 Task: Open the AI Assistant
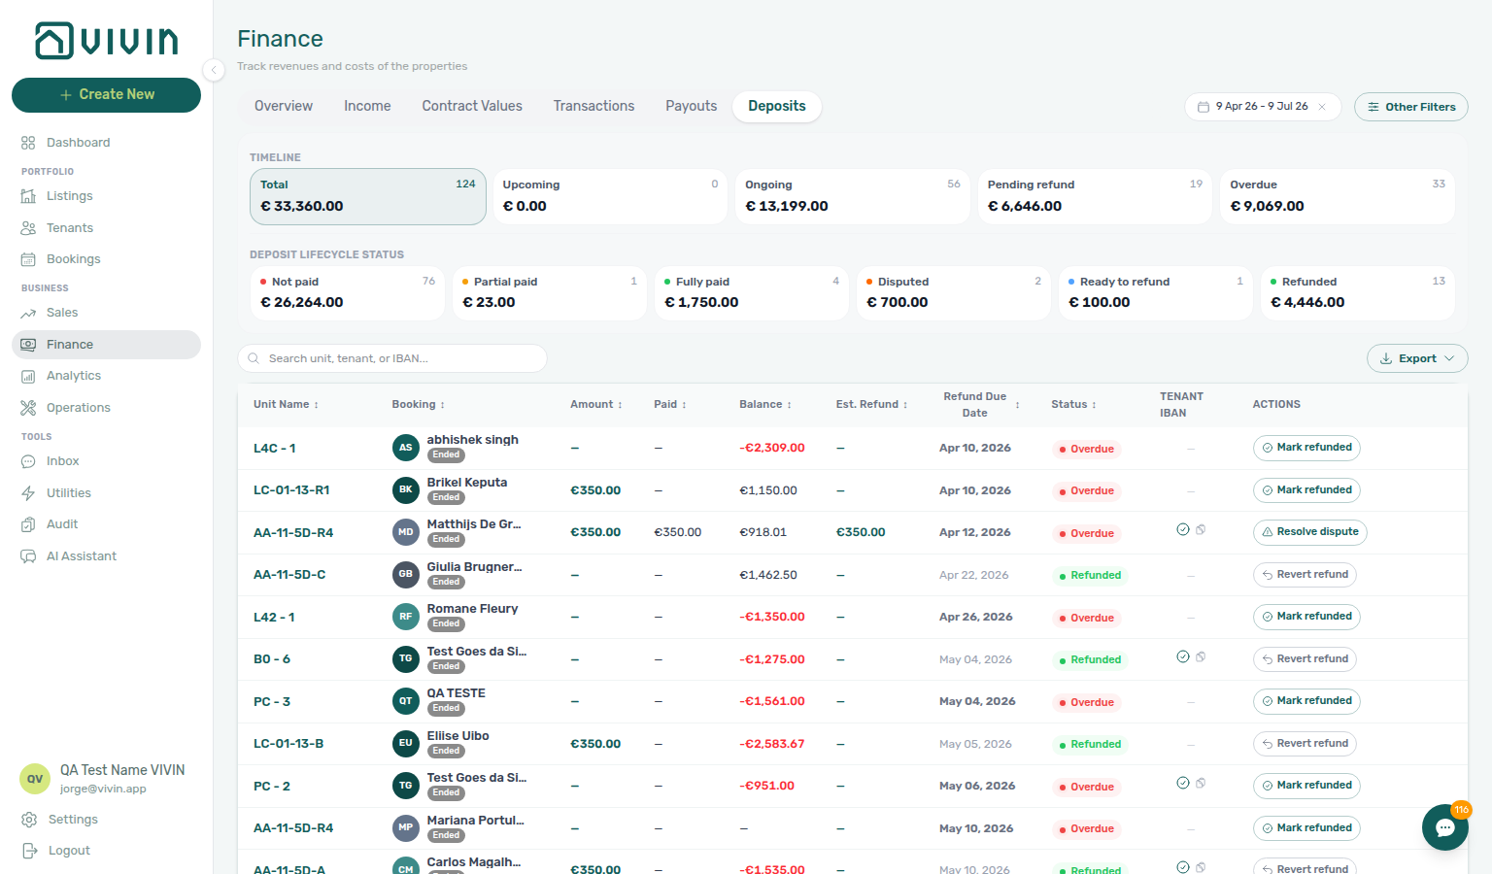(x=106, y=556)
